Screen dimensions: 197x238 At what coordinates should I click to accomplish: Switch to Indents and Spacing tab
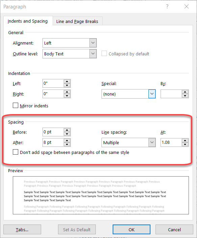tap(28, 21)
